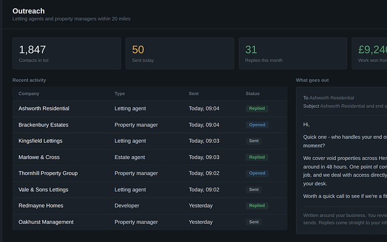Select the Marlowe & Cross entry
387x242 pixels.
tap(39, 157)
